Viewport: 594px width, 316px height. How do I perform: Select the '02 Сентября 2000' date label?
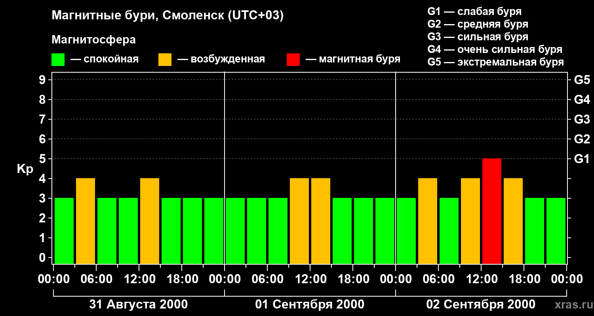click(x=481, y=305)
